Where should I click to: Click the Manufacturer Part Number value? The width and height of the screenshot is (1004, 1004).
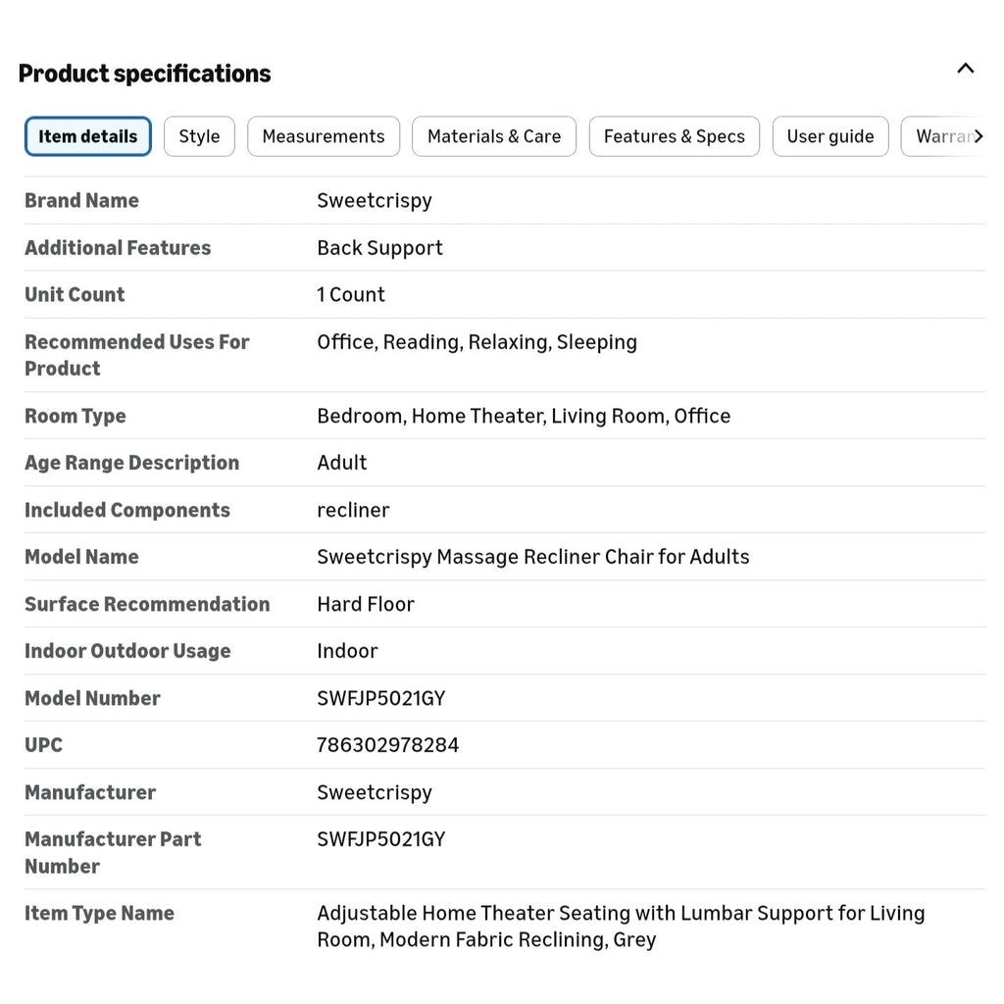click(x=381, y=839)
